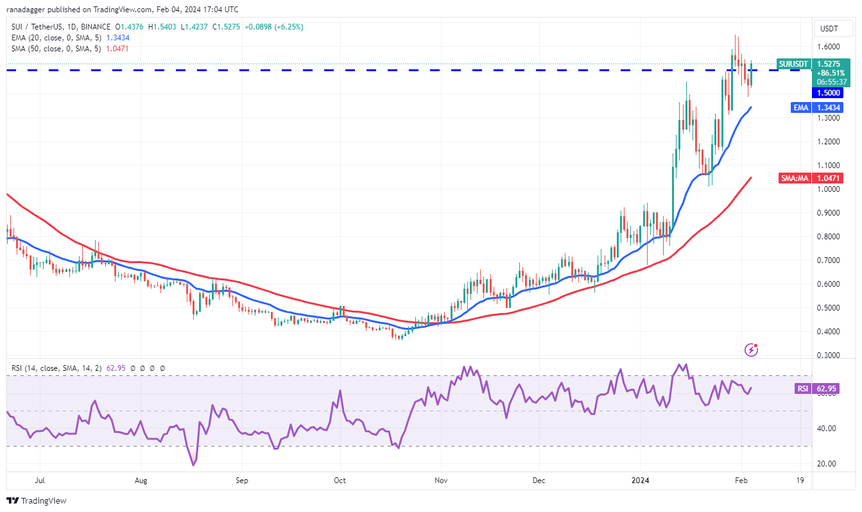Click the 1.3434 EMA value on price scale
The height and width of the screenshot is (512, 862).
828,108
